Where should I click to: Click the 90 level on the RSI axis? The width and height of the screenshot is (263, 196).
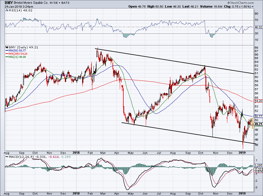(x=257, y=14)
